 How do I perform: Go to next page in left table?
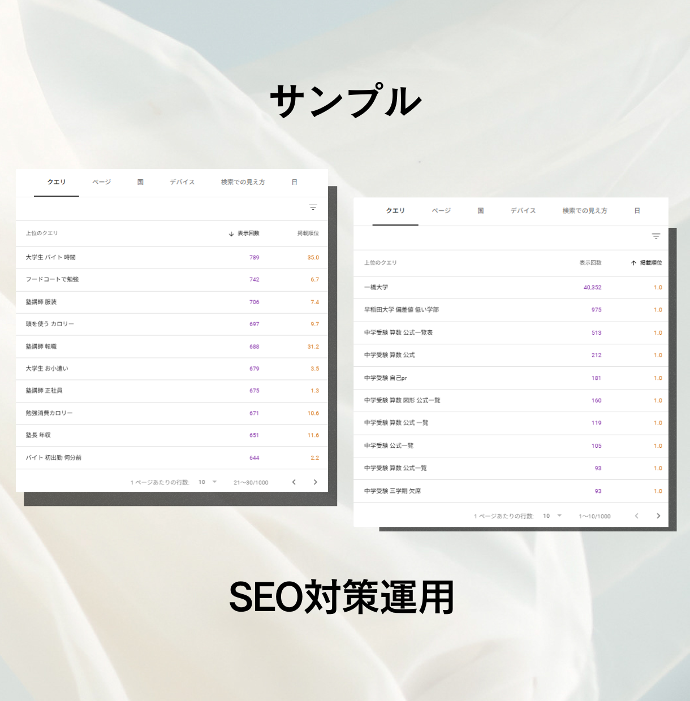point(315,482)
